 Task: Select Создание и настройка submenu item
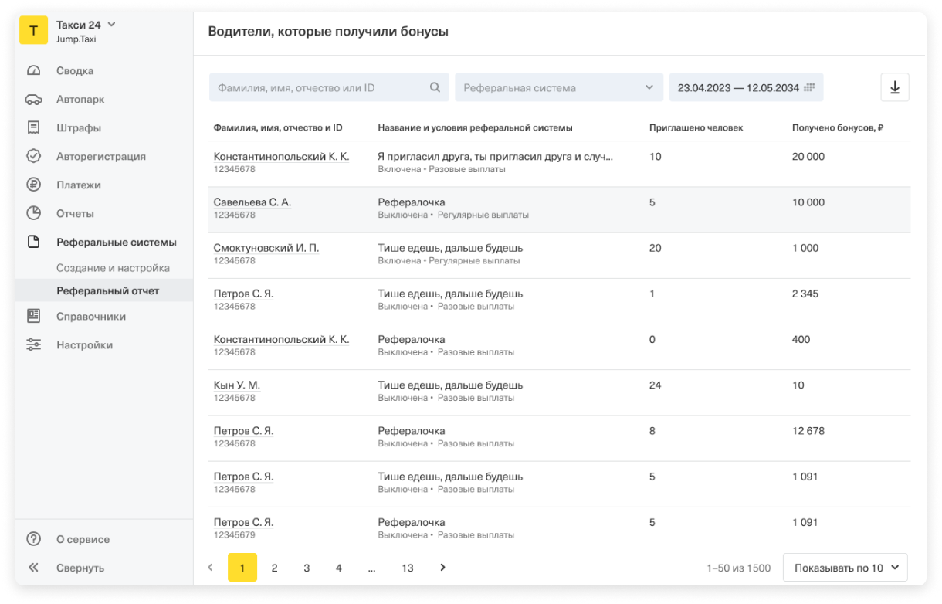113,268
